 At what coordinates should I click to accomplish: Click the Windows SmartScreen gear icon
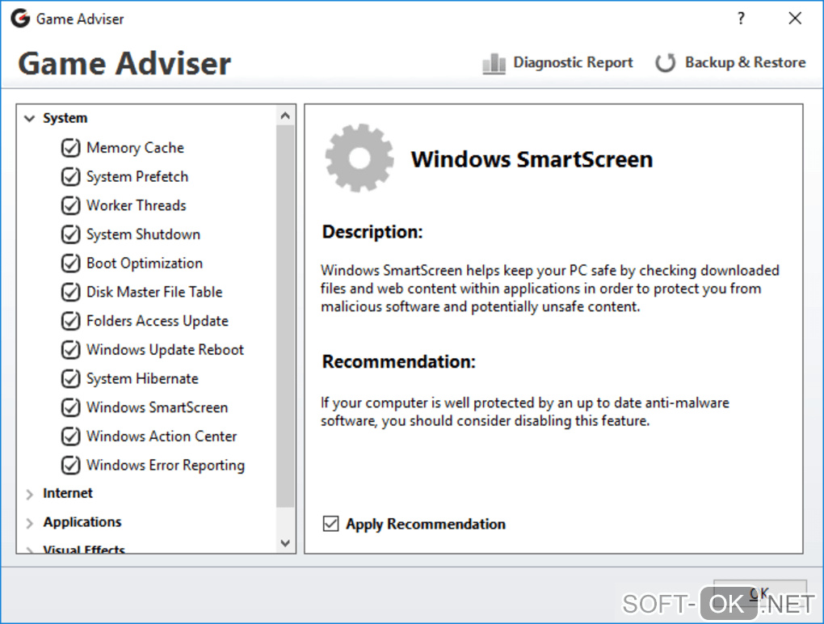coord(359,158)
